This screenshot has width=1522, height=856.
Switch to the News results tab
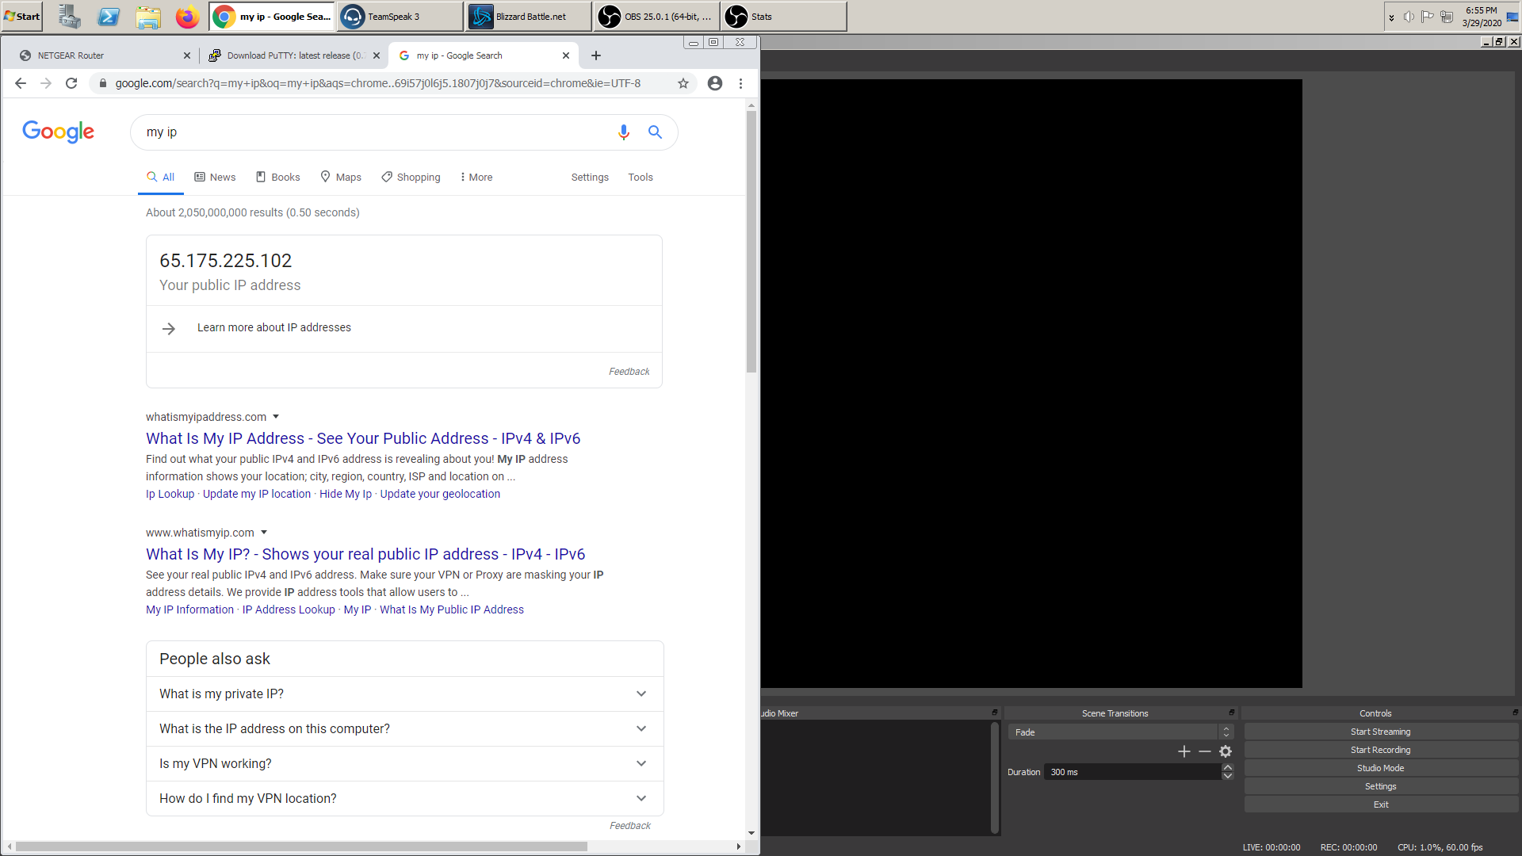(215, 178)
